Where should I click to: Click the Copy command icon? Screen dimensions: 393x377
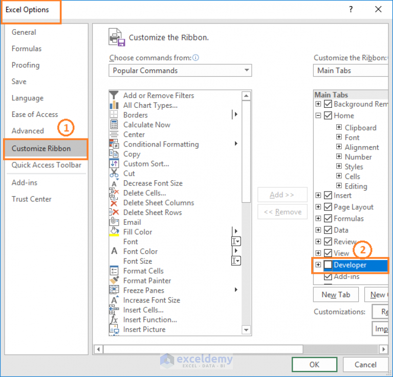[114, 154]
